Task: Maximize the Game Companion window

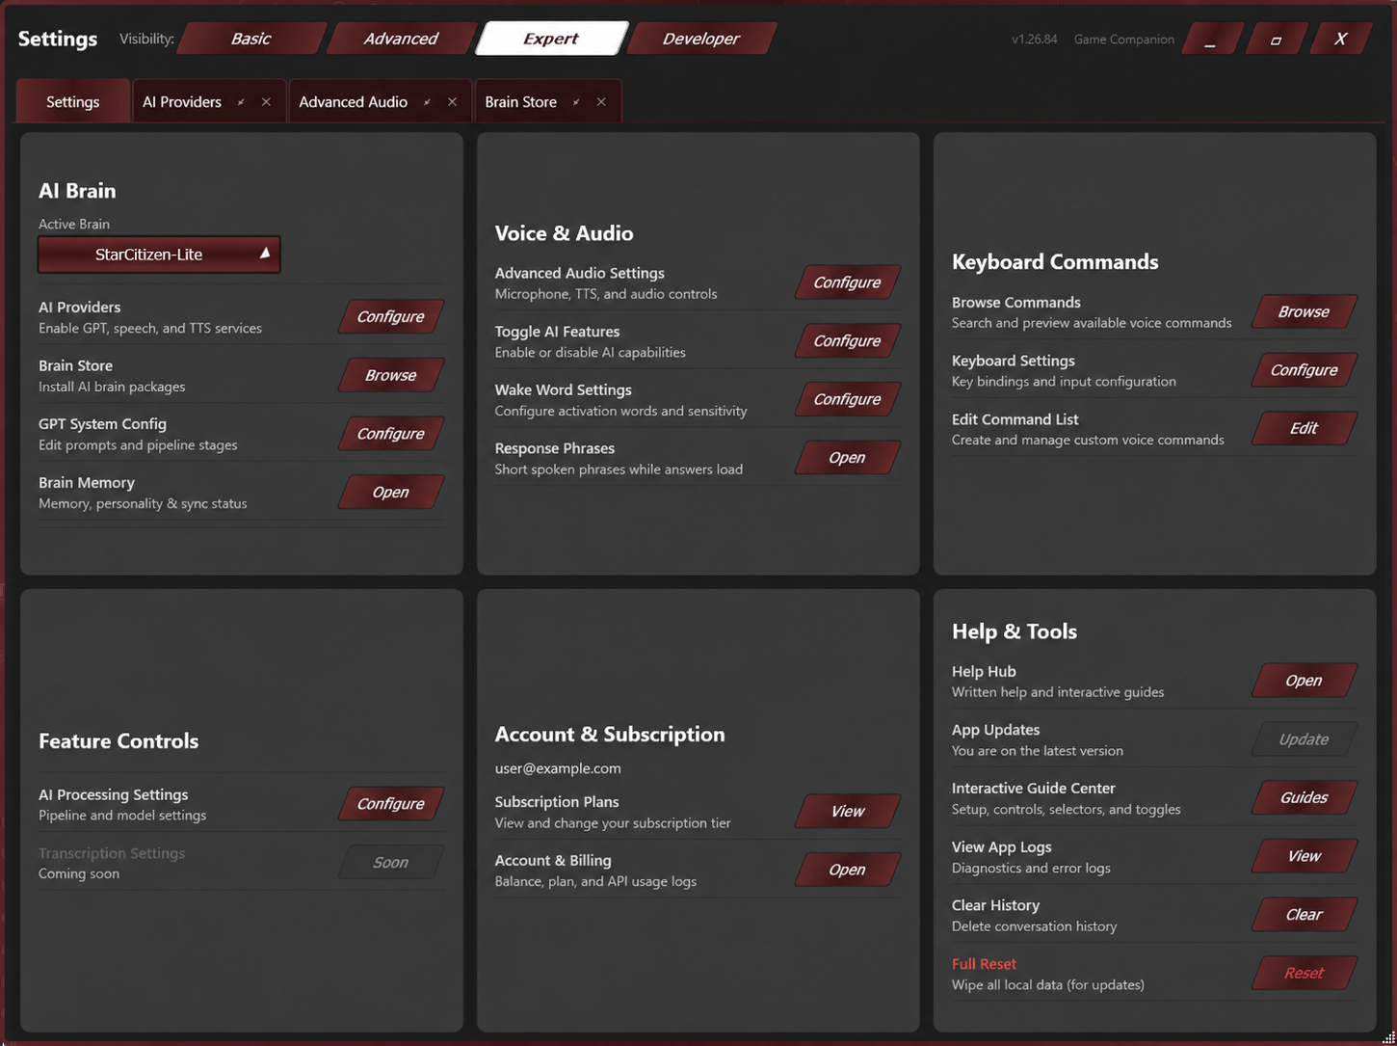Action: pyautogui.click(x=1276, y=39)
